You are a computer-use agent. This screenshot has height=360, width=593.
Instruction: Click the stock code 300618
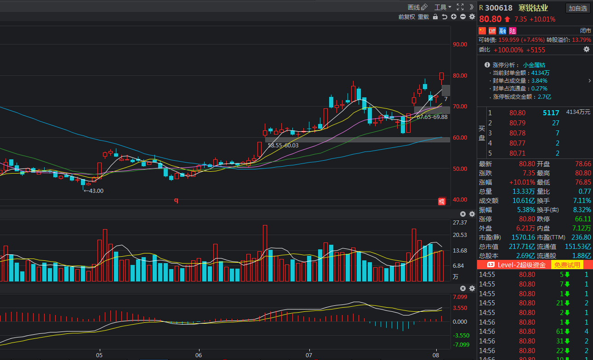click(499, 8)
